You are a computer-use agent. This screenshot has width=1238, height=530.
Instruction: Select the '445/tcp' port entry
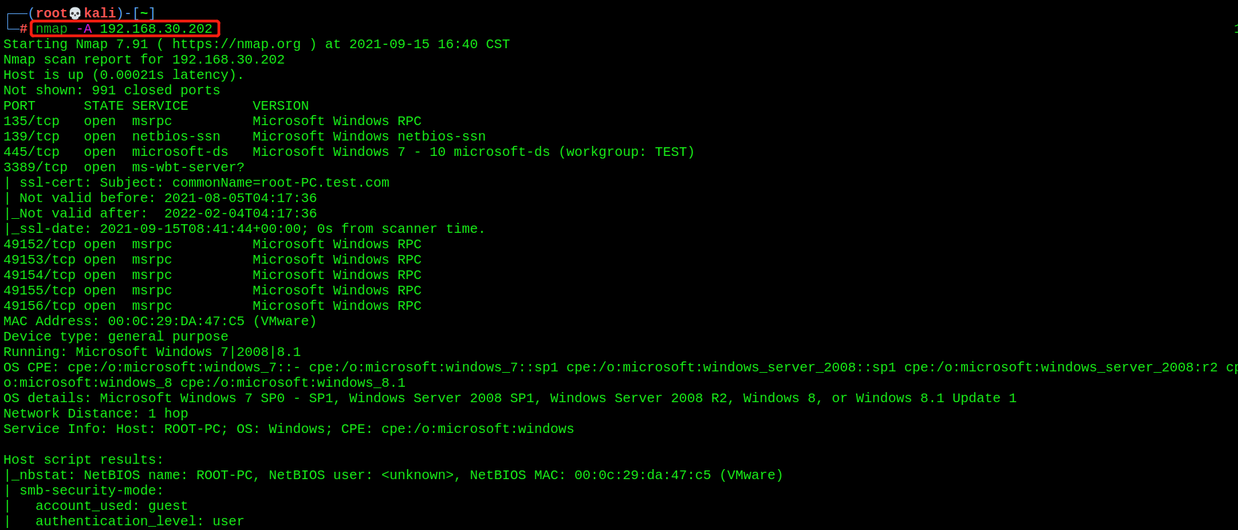[x=32, y=152]
